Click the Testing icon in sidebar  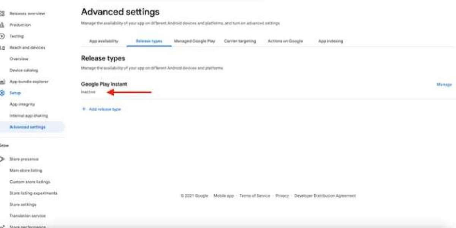2,36
